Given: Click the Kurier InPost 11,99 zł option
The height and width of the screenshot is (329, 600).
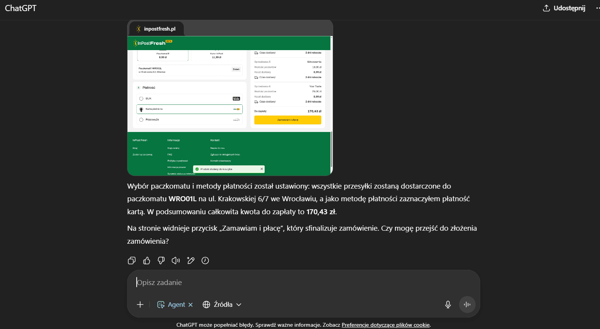Looking at the screenshot, I should [216, 55].
